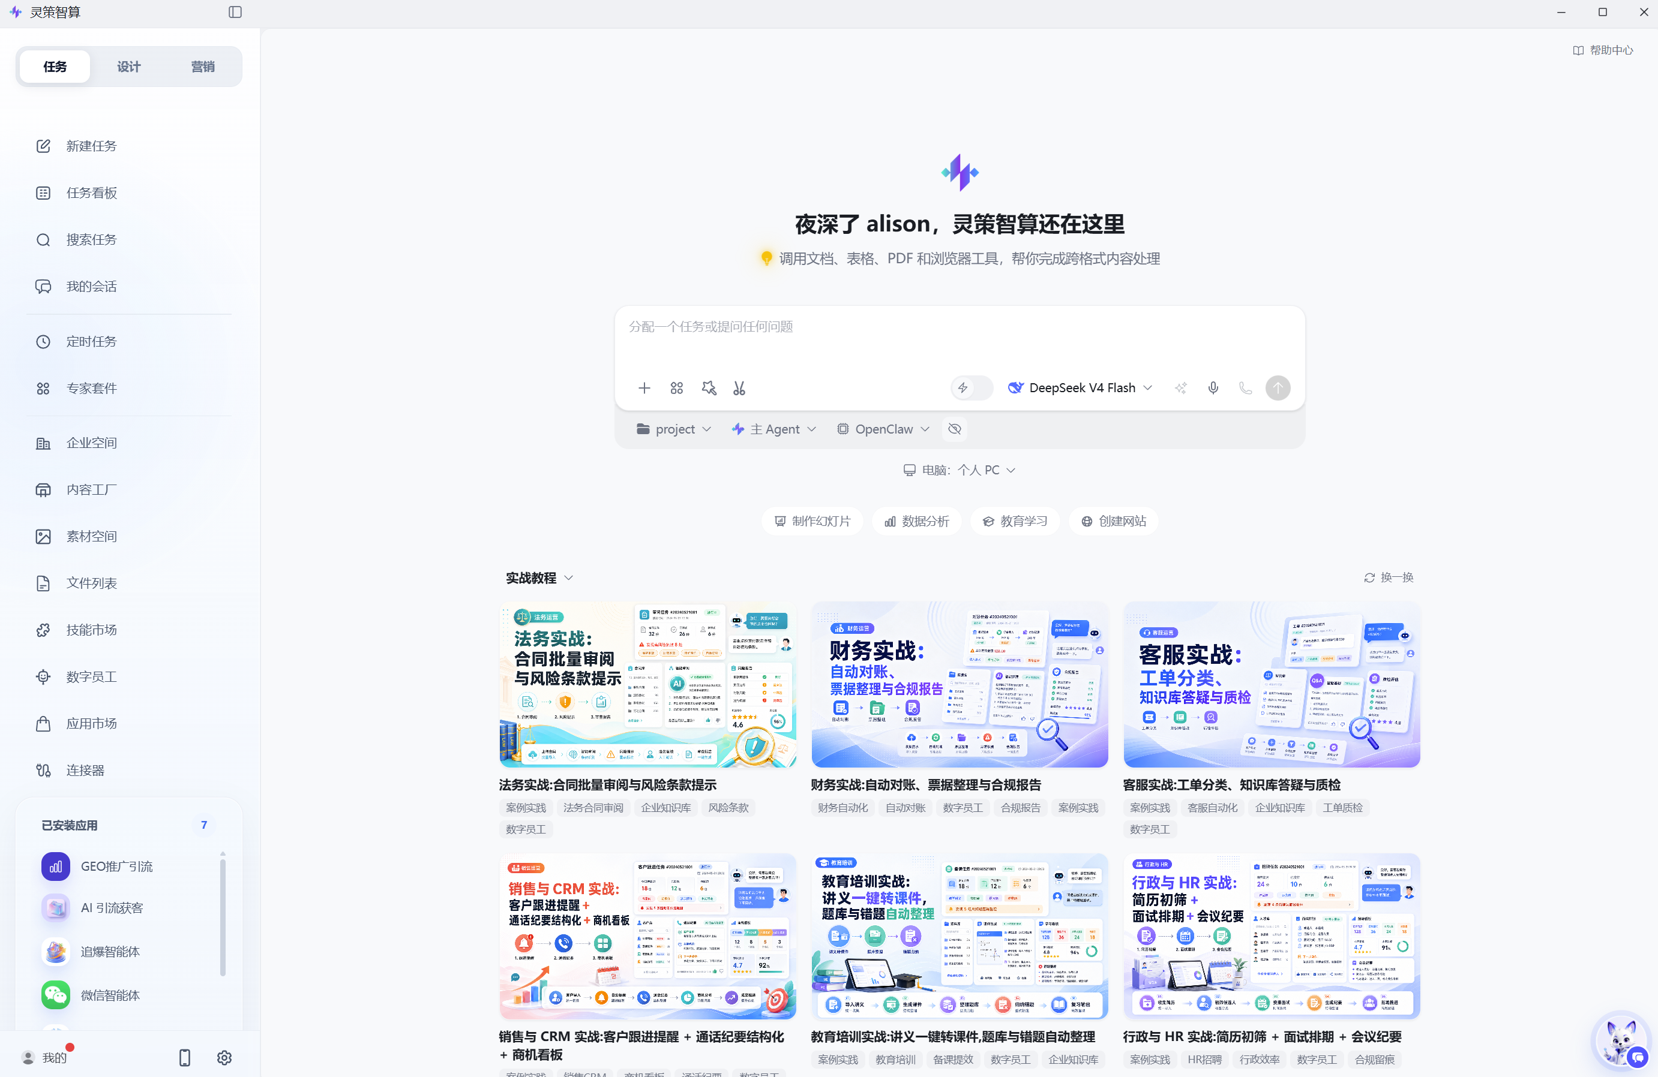Toggle the crossed-eye visibility button
The width and height of the screenshot is (1658, 1077).
click(954, 429)
